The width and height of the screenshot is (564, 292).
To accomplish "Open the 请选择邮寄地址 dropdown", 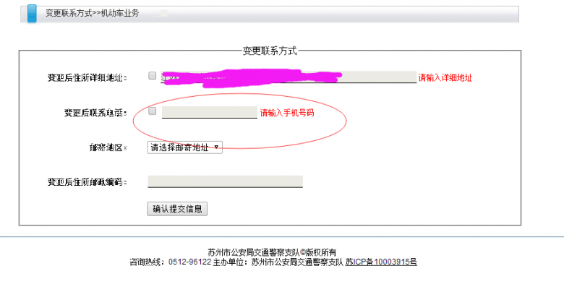I will tap(185, 147).
